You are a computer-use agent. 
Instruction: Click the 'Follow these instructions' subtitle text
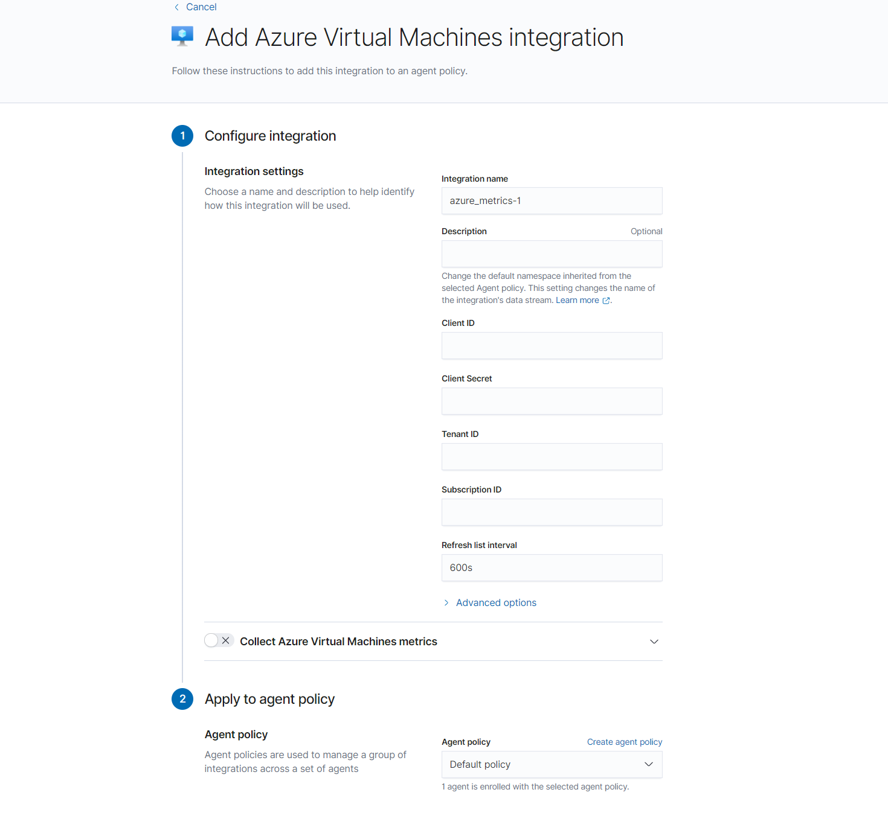[x=320, y=71]
